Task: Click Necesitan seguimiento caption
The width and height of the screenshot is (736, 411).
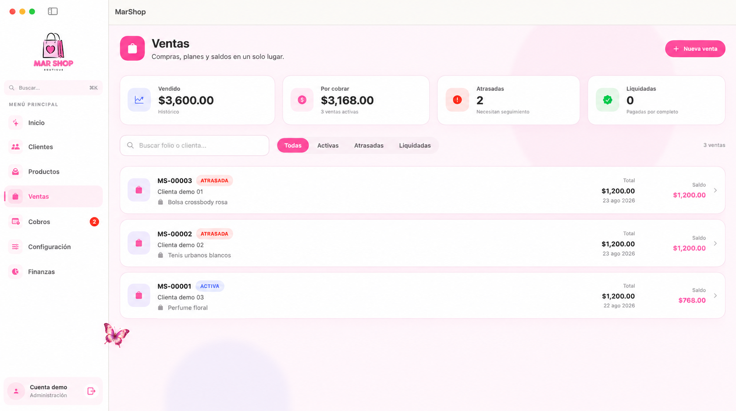Action: (503, 112)
